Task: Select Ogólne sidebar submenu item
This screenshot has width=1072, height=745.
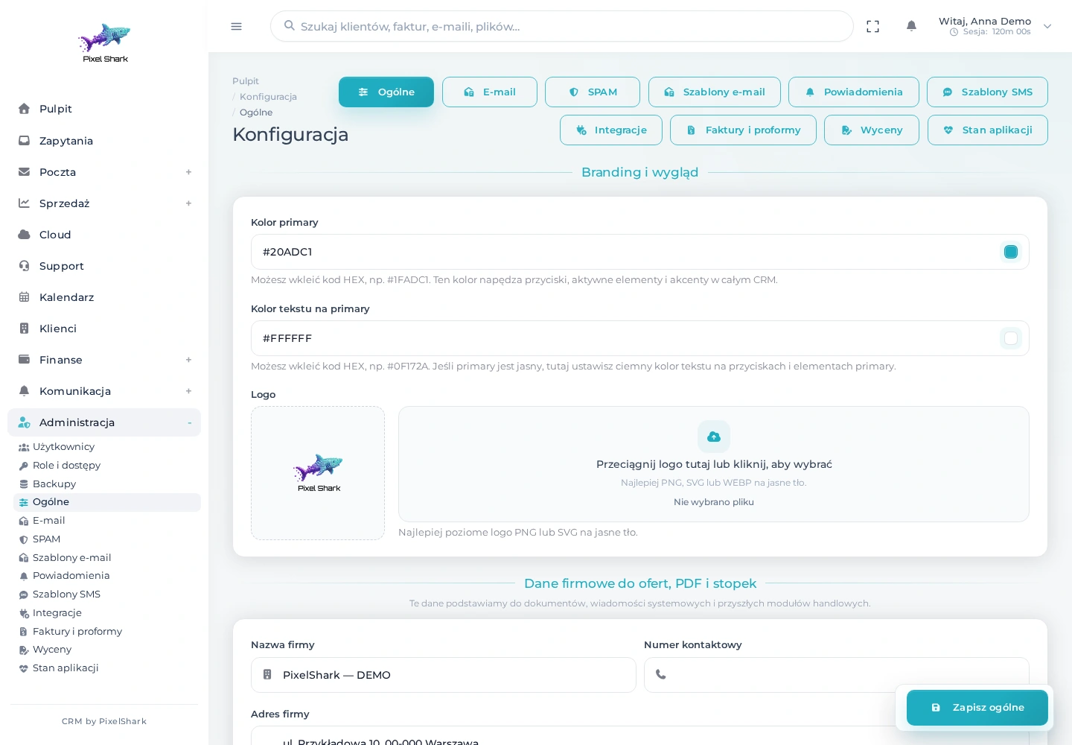Action: [x=107, y=502]
